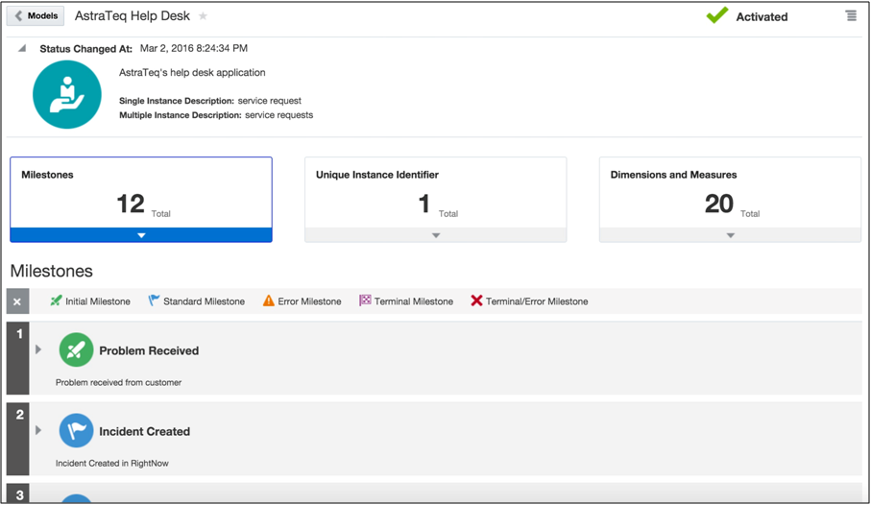This screenshot has width=871, height=505.
Task: Click the Terminal Milestone checkered flag icon
Action: 364,301
